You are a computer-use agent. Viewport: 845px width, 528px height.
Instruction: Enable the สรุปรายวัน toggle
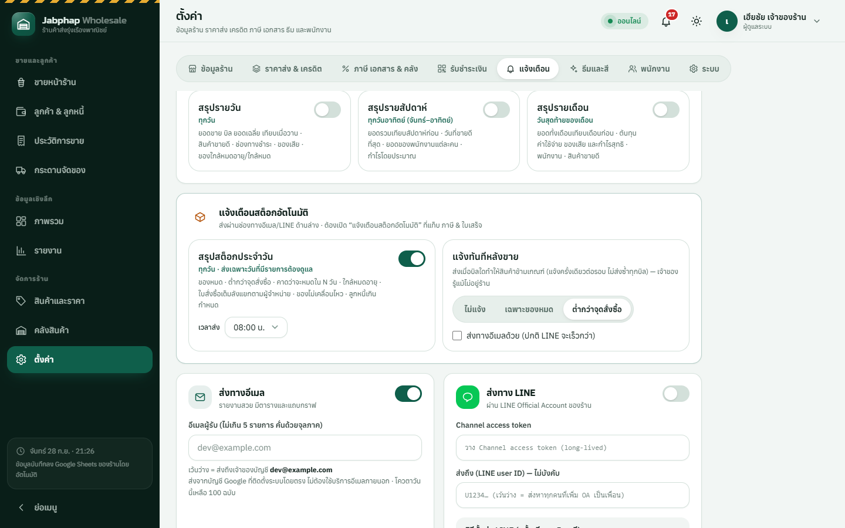(x=327, y=110)
